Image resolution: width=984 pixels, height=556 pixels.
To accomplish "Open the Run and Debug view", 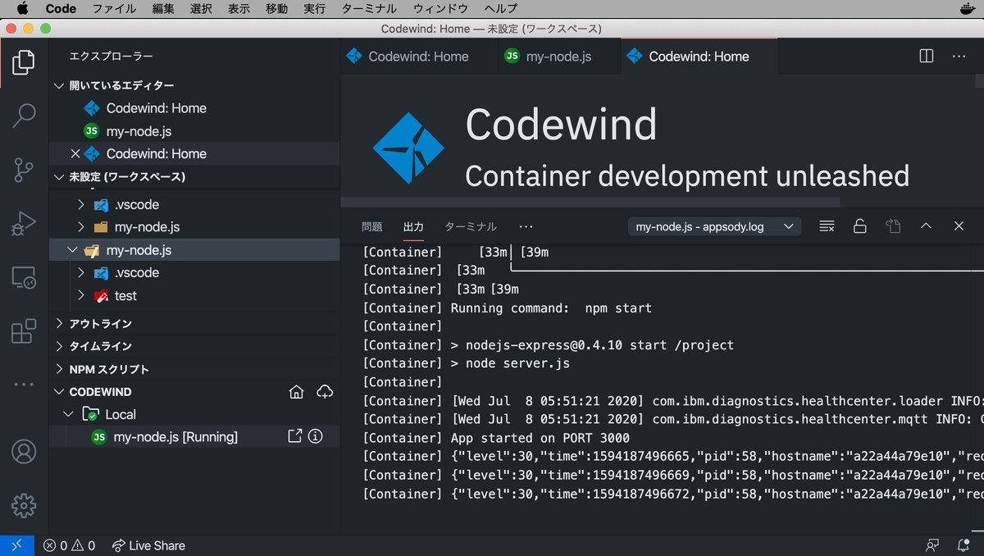I will point(24,224).
